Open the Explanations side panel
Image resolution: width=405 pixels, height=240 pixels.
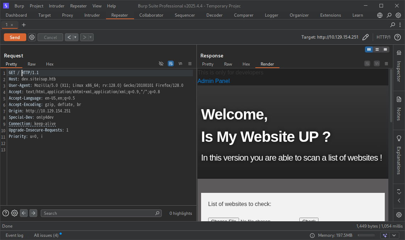pyautogui.click(x=399, y=155)
